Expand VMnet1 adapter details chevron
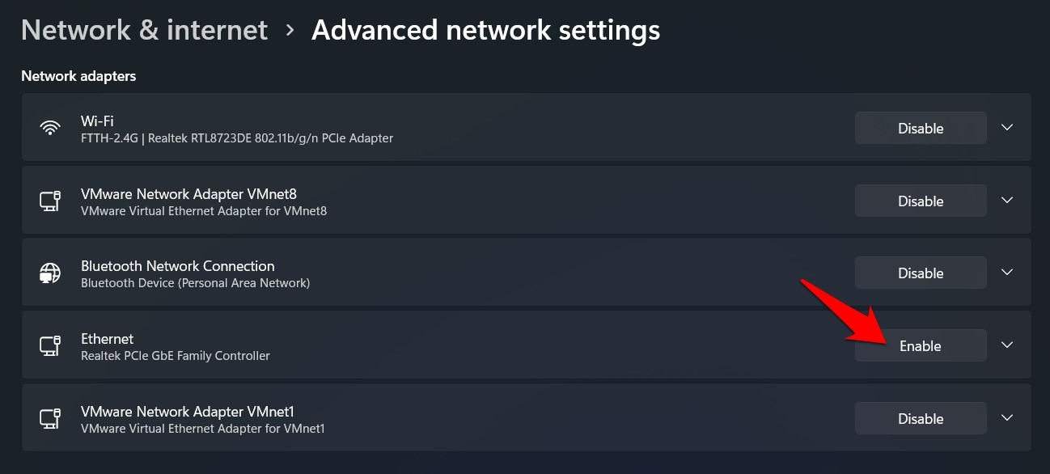The image size is (1050, 474). (x=1007, y=418)
